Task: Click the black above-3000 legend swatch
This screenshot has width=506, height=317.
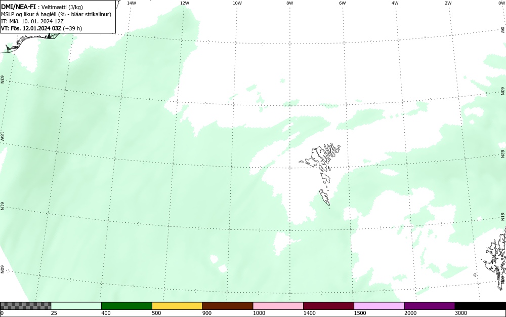Action: [x=480, y=306]
